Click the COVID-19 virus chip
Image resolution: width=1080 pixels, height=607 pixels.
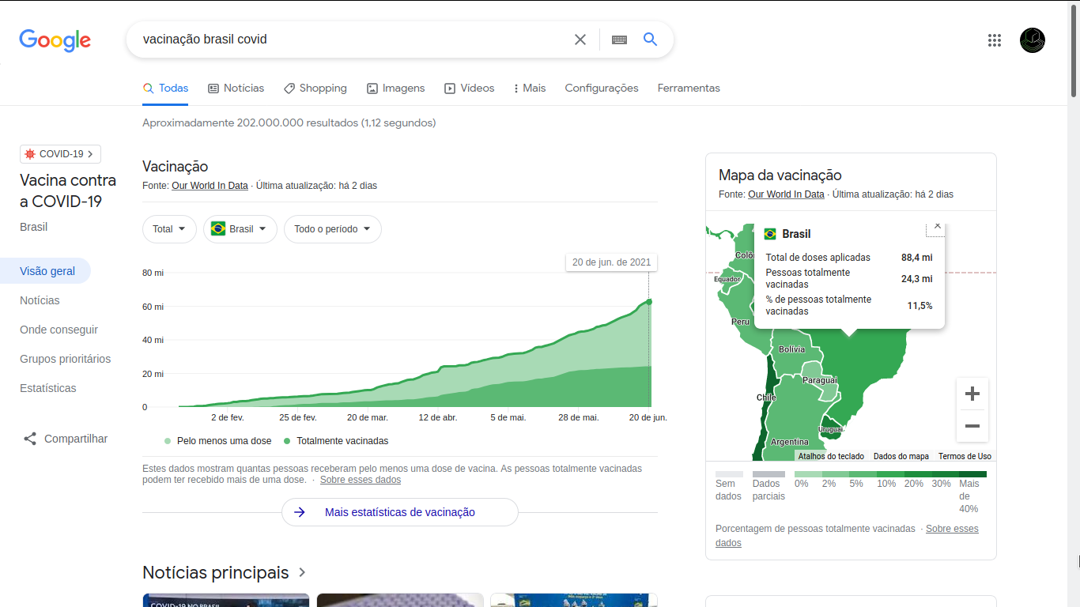(60, 154)
